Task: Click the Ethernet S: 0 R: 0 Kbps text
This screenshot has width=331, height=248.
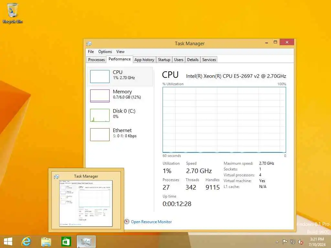Action: (125, 136)
